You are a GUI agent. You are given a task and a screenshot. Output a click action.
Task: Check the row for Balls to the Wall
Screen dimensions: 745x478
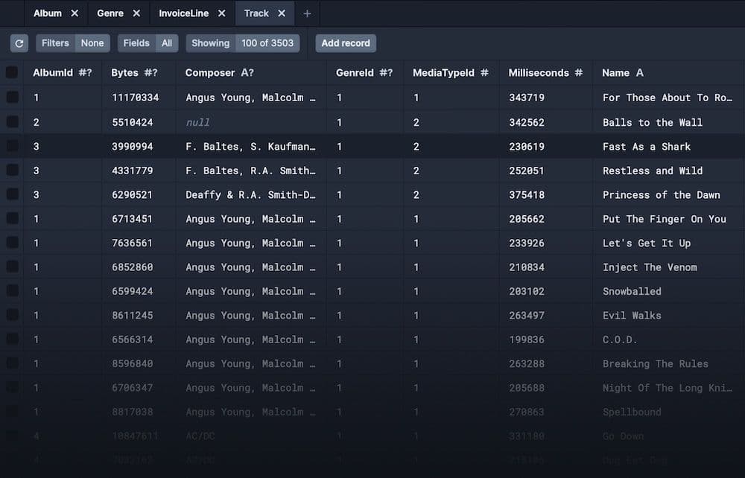(12, 122)
